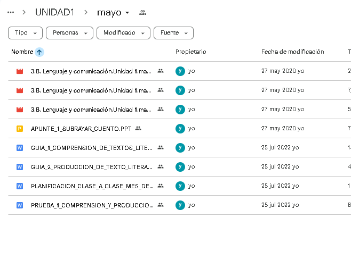Click the Word icon of GUIA_1_COMPRENSION file

coord(20,148)
